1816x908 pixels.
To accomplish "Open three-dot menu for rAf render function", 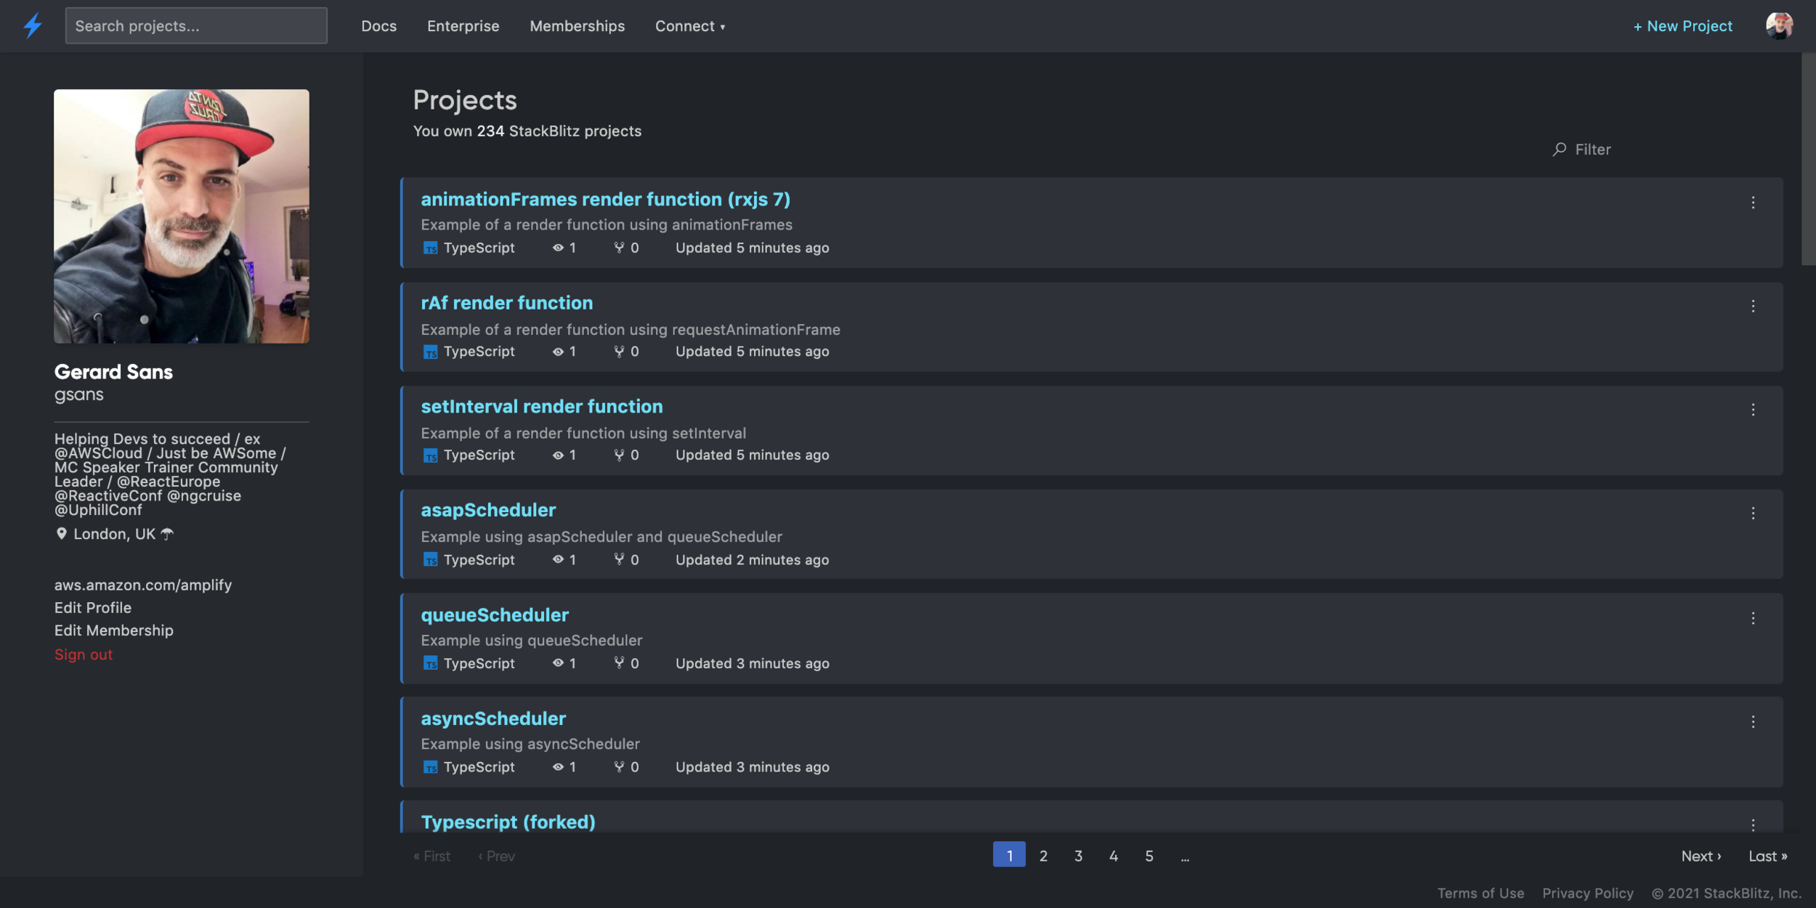I will (x=1753, y=307).
